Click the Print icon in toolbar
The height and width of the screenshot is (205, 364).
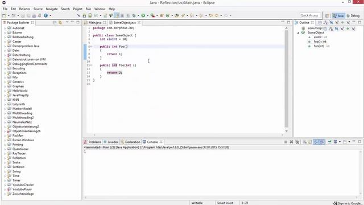34,15
